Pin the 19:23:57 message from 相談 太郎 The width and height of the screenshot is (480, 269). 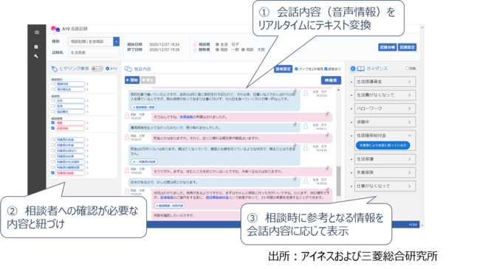[327, 114]
